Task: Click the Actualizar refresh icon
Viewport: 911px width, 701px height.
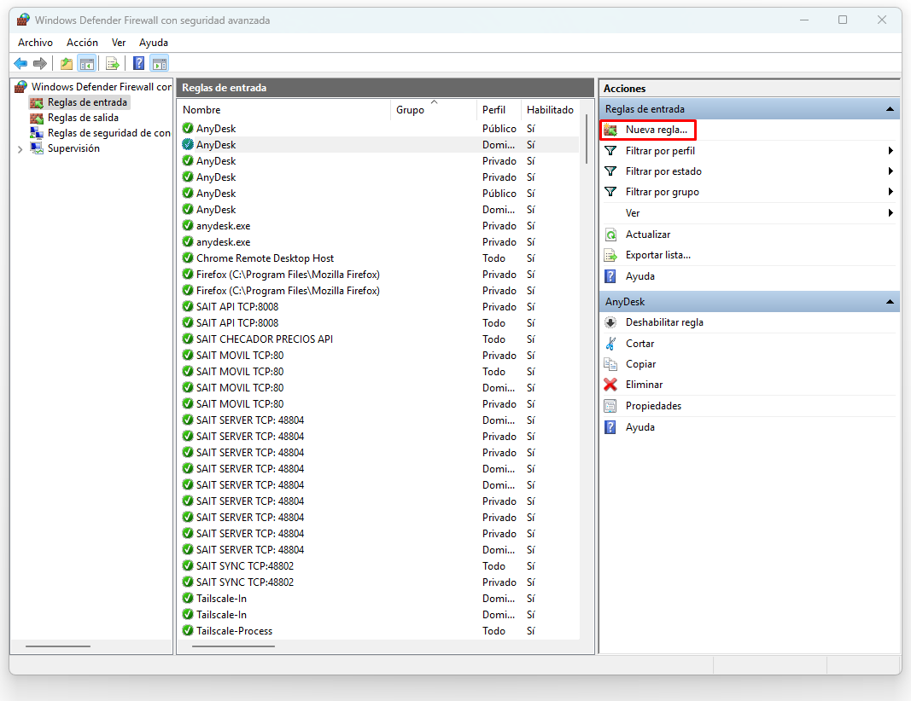Action: 610,235
